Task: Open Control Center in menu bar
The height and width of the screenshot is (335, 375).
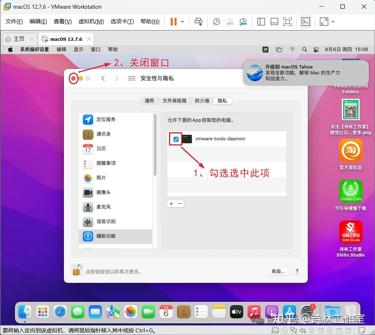Action: click(x=316, y=50)
